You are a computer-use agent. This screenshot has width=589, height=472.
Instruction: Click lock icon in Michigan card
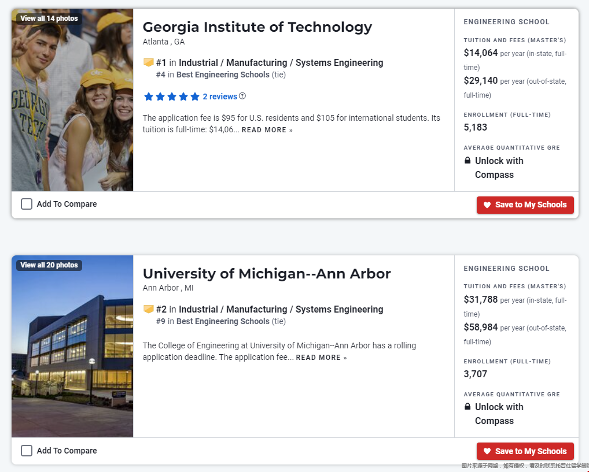467,407
